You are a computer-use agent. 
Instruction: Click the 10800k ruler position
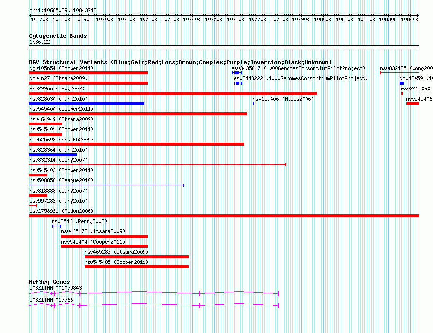click(x=323, y=19)
